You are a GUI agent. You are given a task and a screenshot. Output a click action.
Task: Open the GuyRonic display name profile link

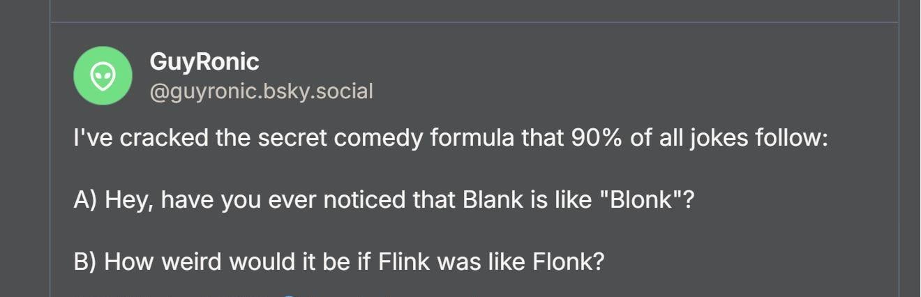click(x=204, y=62)
